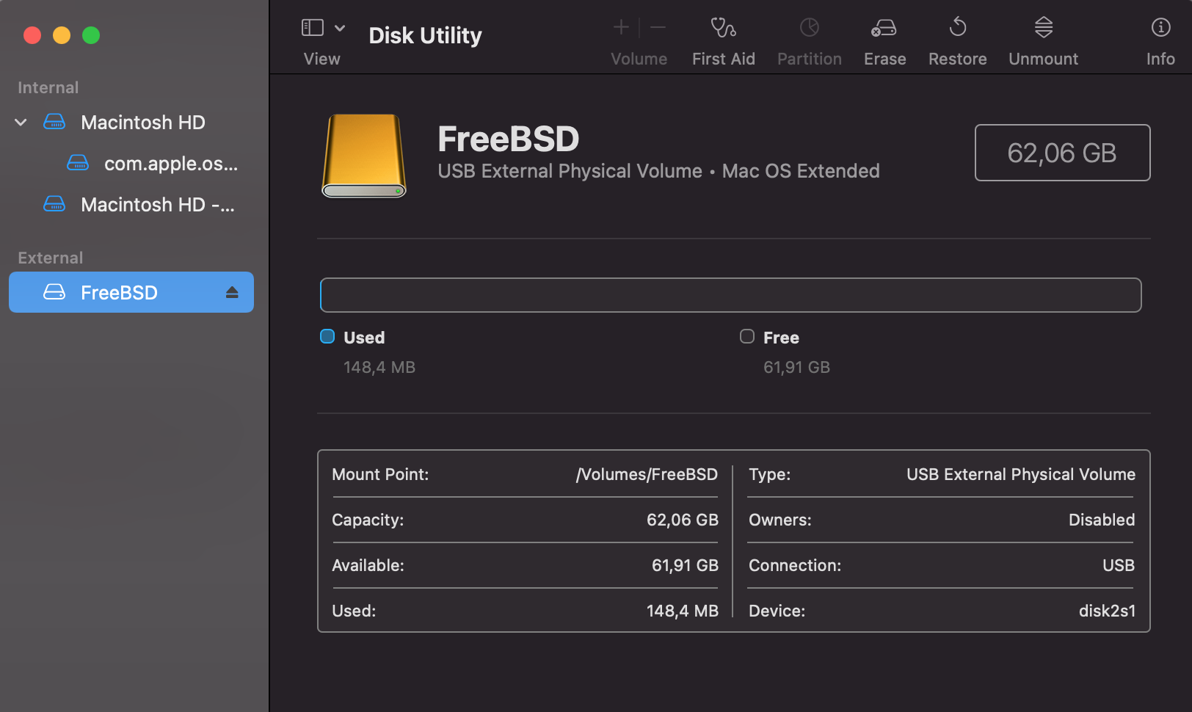The image size is (1192, 712).
Task: Click the Macintosh HD drive icon
Action: 54,122
